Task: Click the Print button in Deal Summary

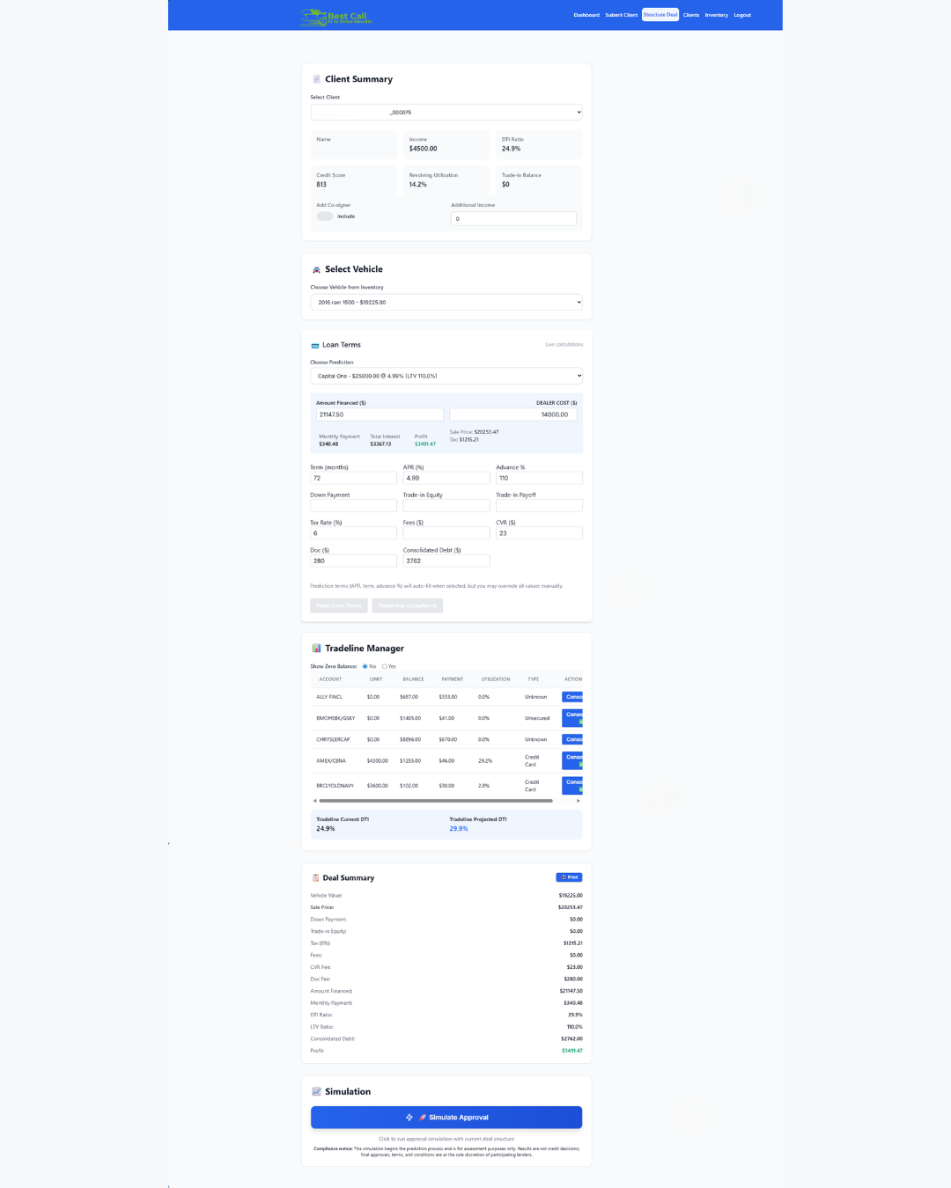Action: click(x=569, y=877)
